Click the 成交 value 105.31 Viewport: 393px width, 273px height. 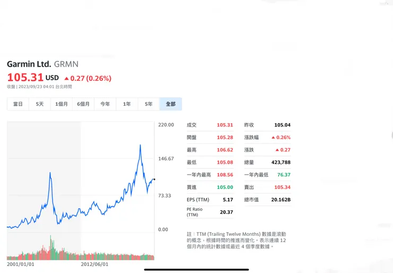[225, 125]
